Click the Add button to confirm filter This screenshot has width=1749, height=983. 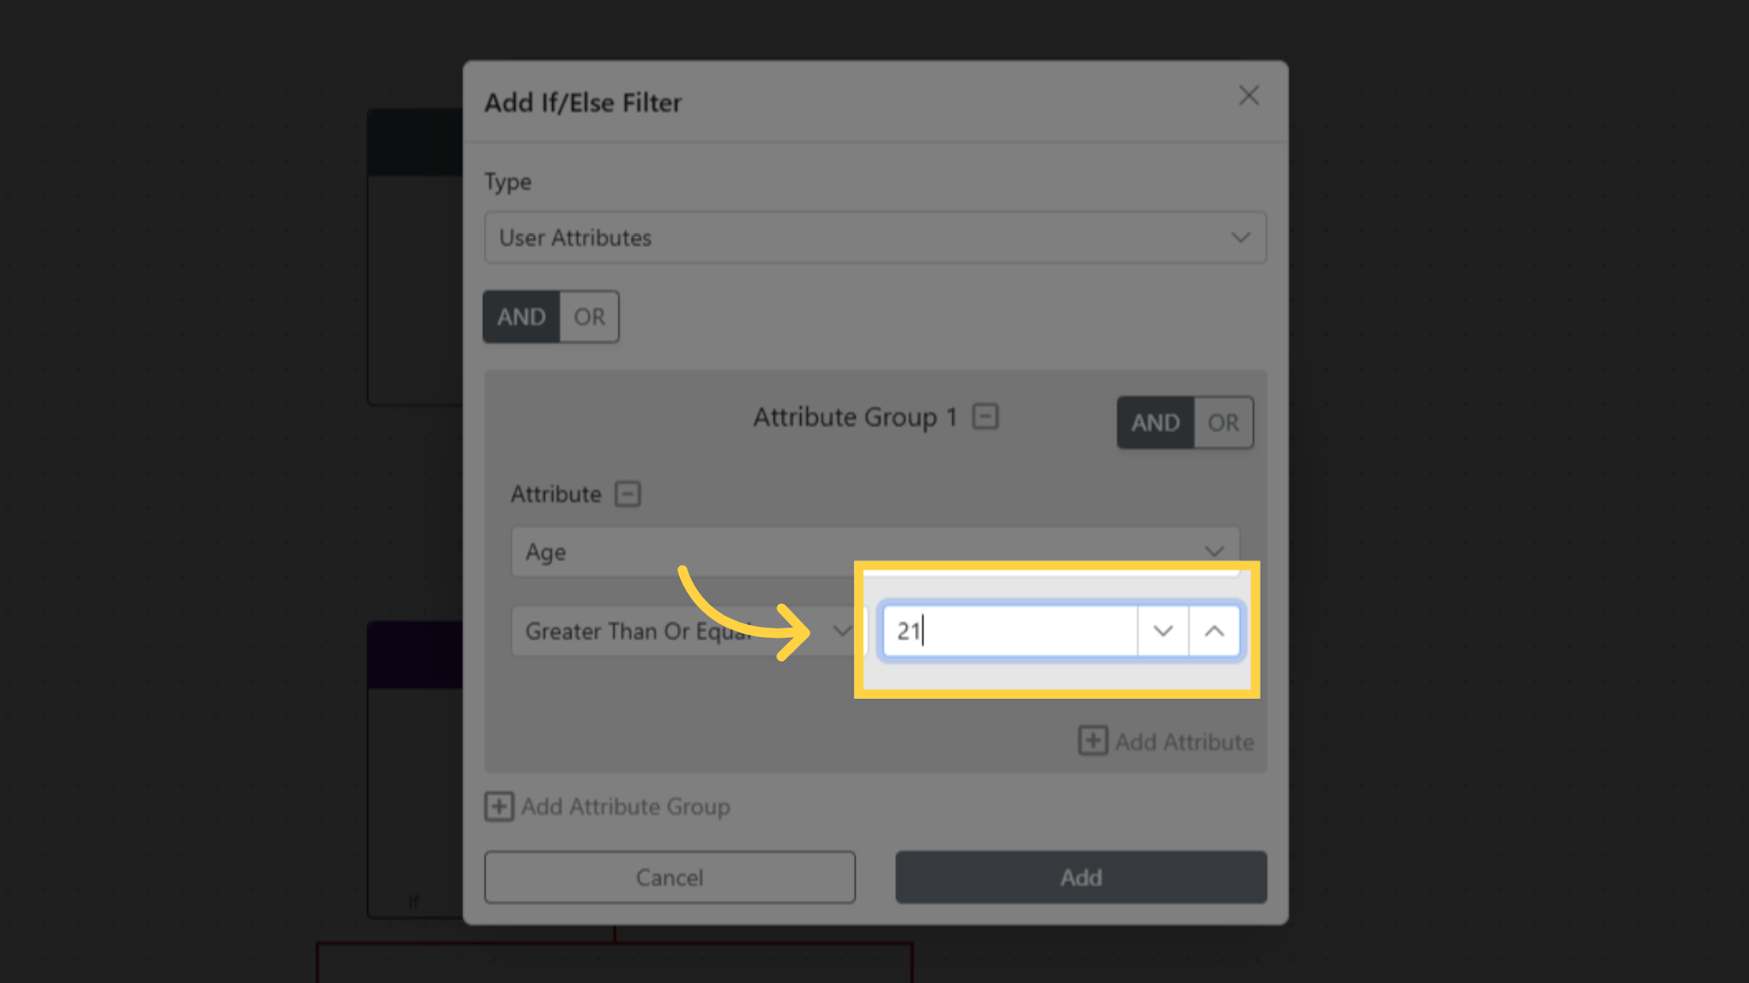click(x=1081, y=877)
